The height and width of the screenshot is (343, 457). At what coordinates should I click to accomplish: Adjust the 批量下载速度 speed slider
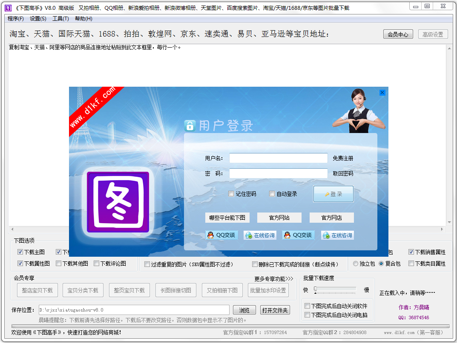(315, 289)
